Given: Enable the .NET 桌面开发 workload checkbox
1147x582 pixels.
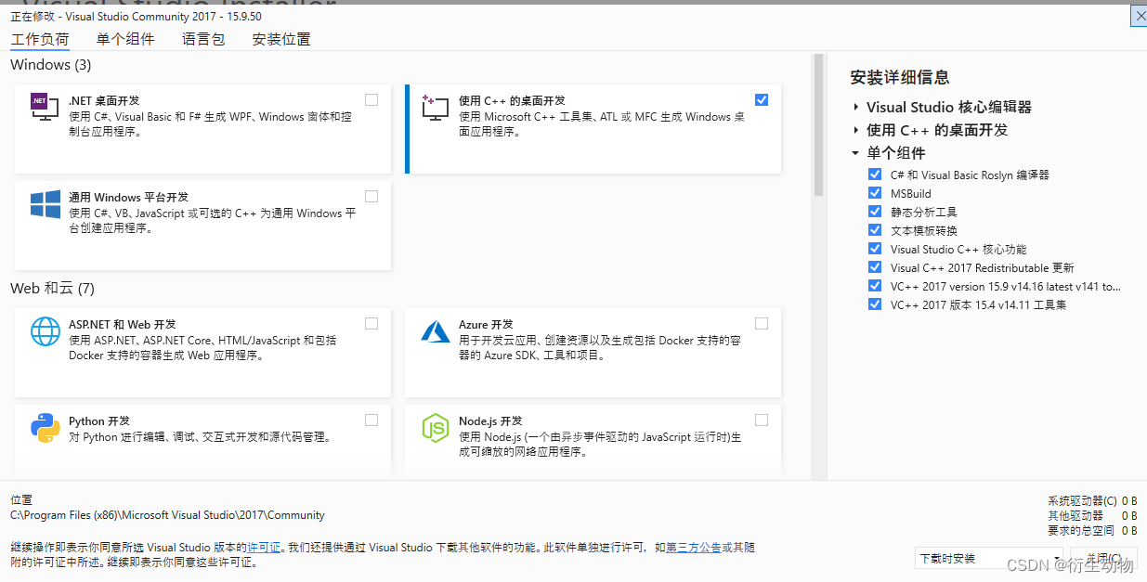Looking at the screenshot, I should point(371,99).
